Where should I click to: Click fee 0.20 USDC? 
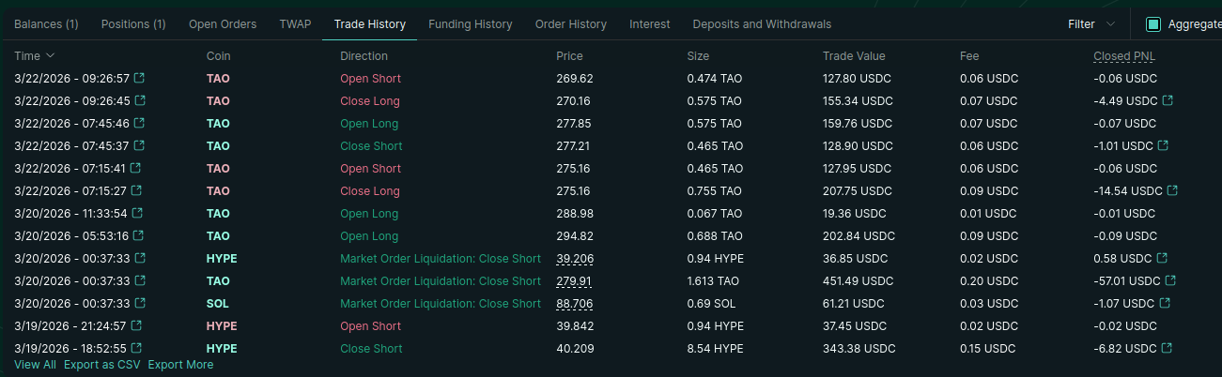click(x=989, y=280)
